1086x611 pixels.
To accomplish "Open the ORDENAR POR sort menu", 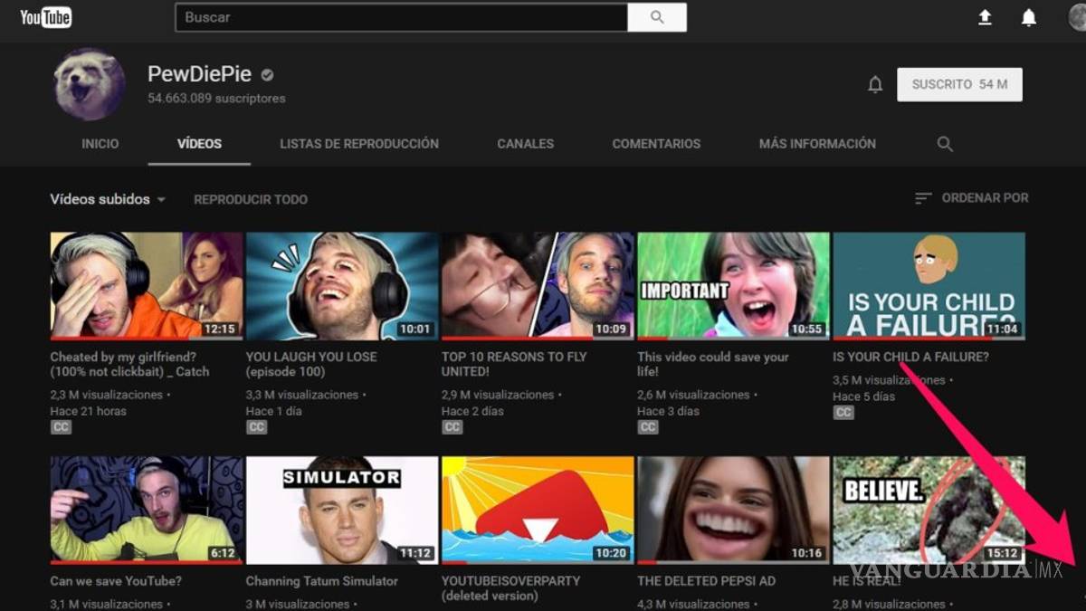I will pos(972,198).
